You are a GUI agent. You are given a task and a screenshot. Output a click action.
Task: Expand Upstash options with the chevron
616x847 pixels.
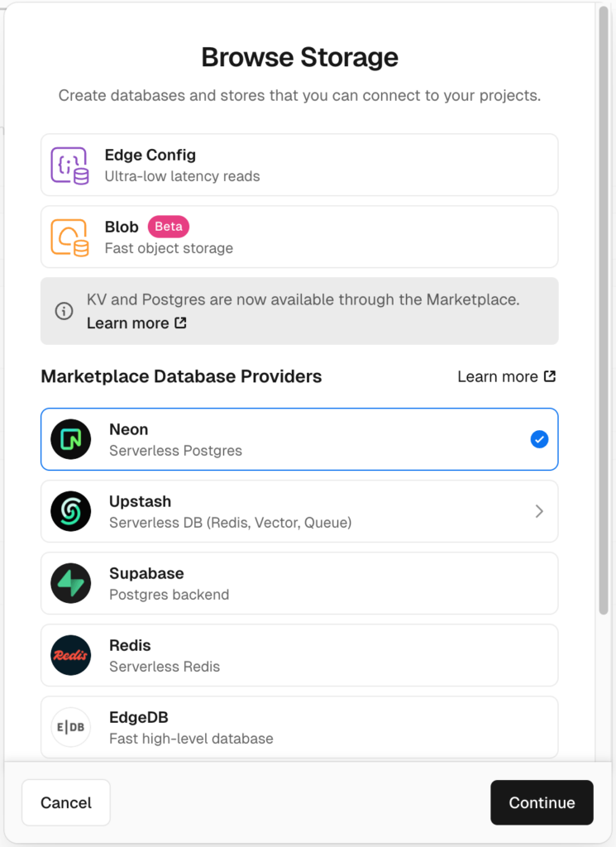(x=539, y=511)
